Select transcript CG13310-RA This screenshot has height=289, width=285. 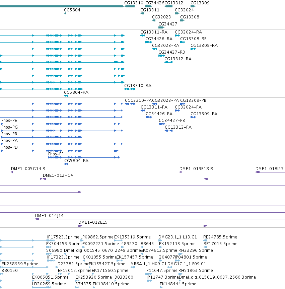138,86
